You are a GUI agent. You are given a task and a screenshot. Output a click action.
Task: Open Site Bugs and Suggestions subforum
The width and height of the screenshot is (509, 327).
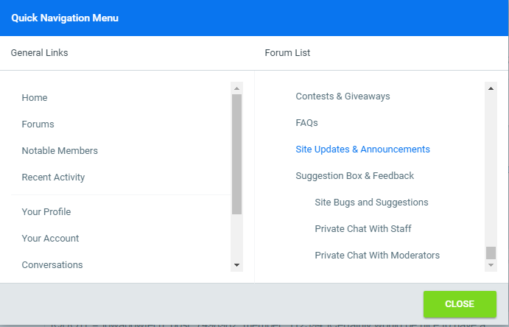tap(371, 203)
